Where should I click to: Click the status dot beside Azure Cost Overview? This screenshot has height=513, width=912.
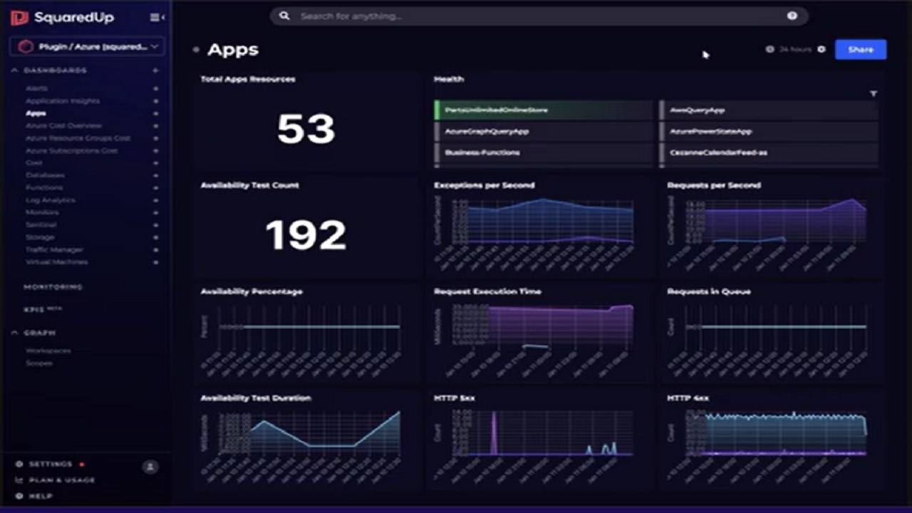(155, 126)
